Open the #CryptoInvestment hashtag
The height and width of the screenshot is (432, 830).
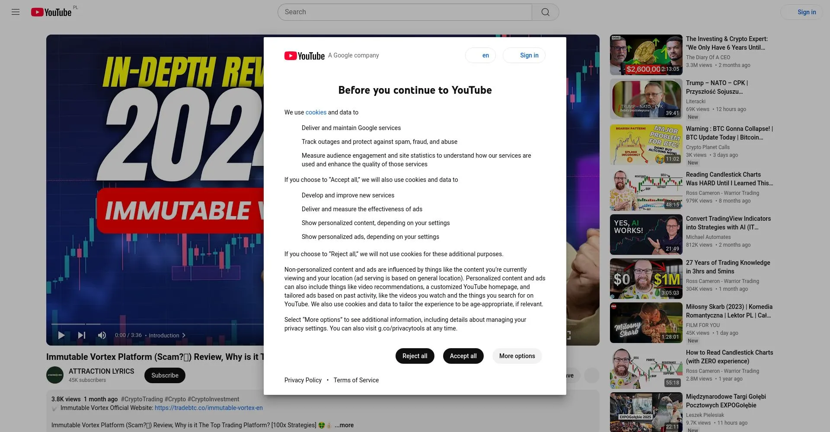(213, 399)
